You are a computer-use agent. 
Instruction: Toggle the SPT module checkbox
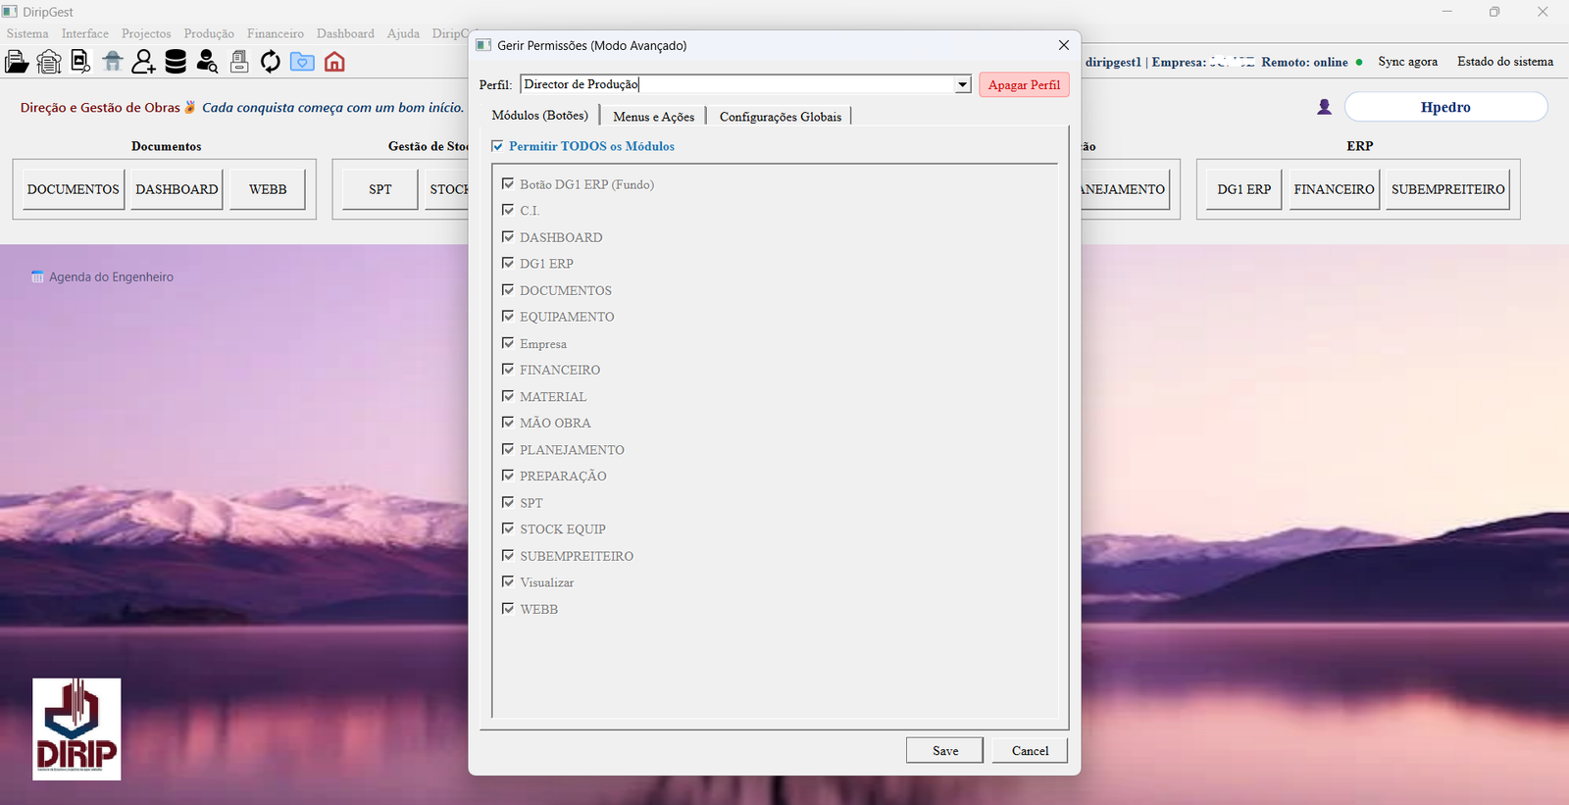(508, 501)
